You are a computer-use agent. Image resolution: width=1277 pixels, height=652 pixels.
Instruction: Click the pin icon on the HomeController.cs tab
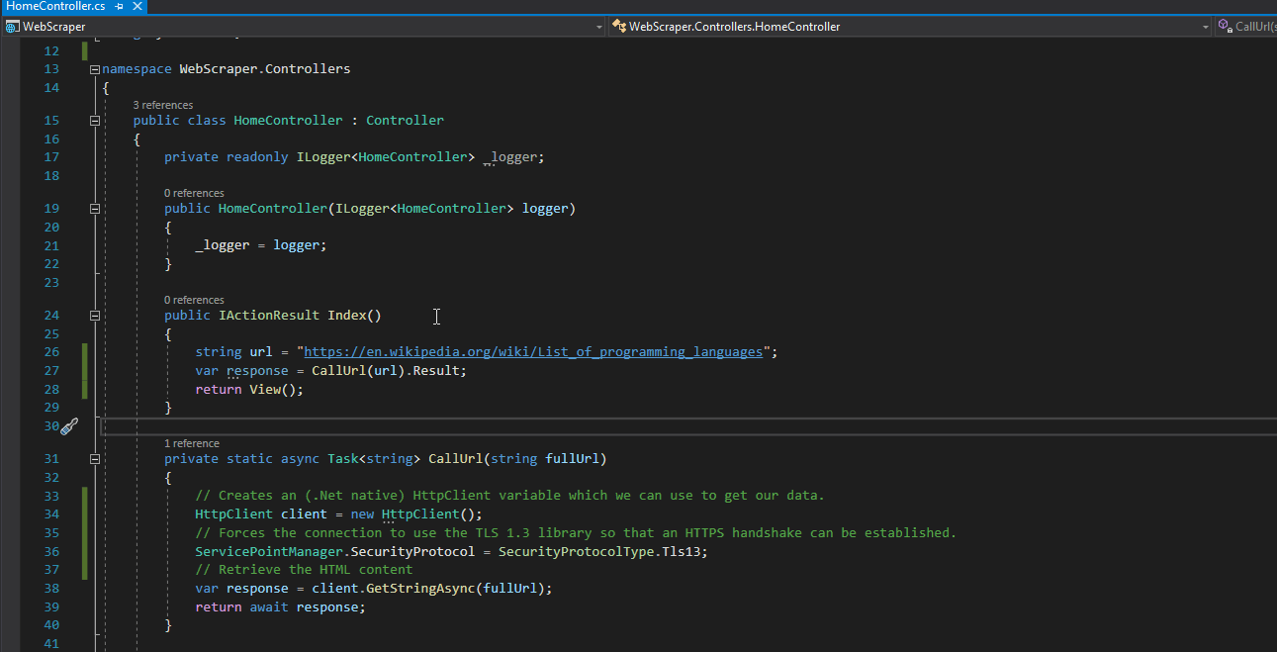118,5
